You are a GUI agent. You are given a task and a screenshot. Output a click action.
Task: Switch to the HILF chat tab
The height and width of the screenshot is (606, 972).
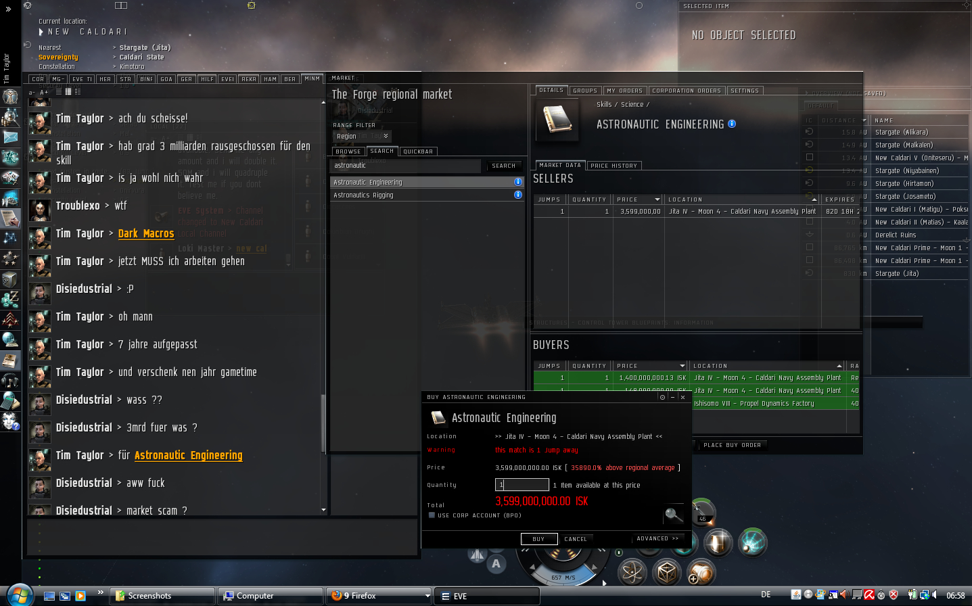(207, 79)
